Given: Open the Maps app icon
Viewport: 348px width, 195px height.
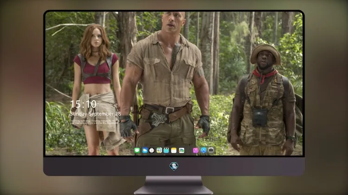Looking at the screenshot, I should pos(159,151).
